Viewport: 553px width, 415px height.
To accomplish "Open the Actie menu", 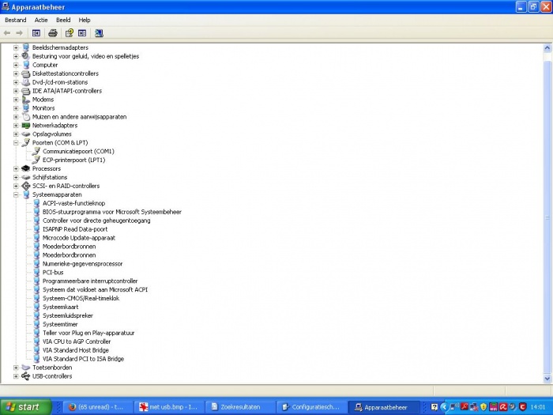I will click(x=41, y=20).
